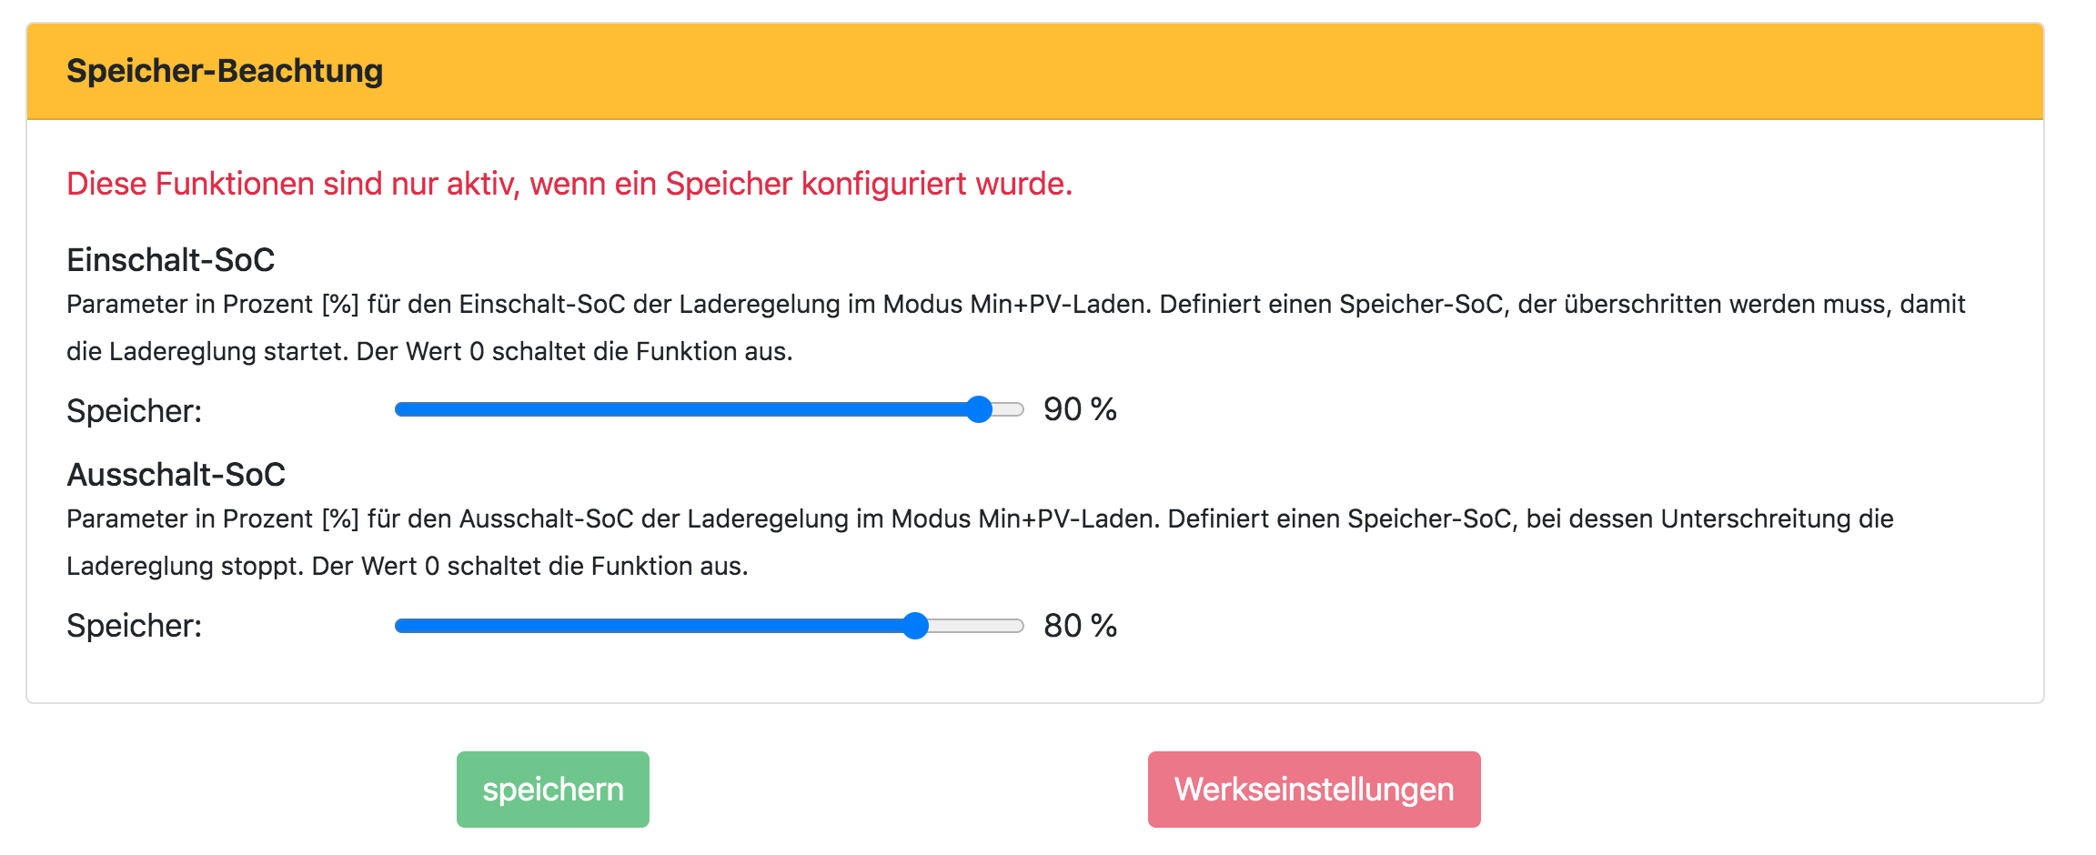Click the text "die Ladereglung startet"

(x=207, y=351)
